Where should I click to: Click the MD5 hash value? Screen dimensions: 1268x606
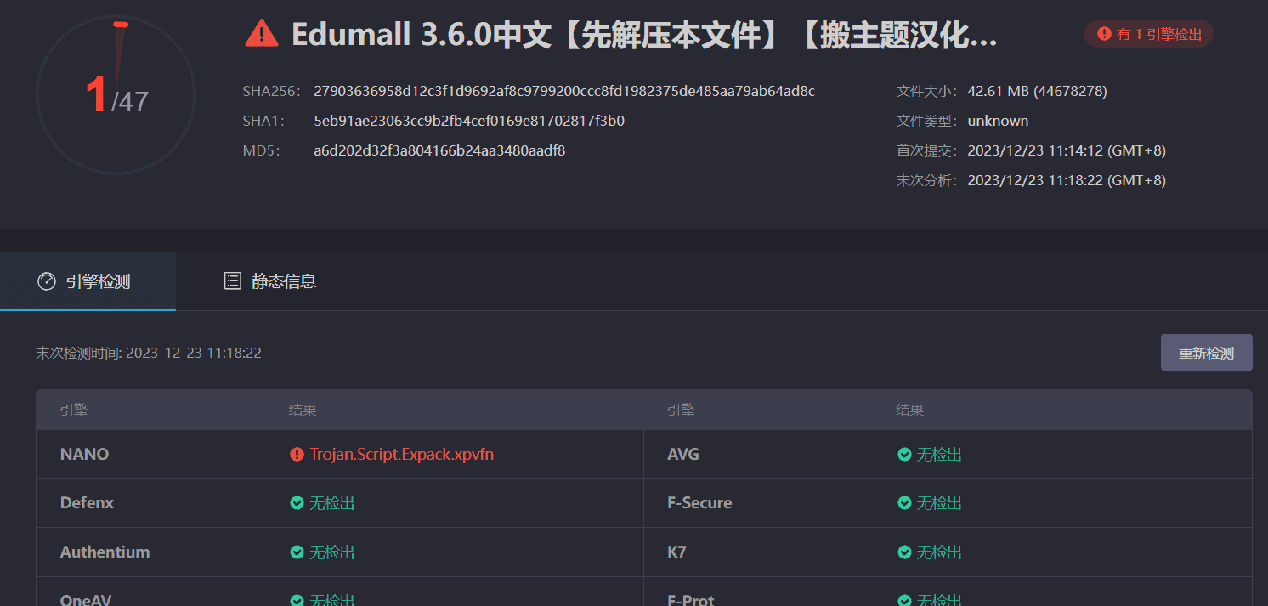point(439,150)
